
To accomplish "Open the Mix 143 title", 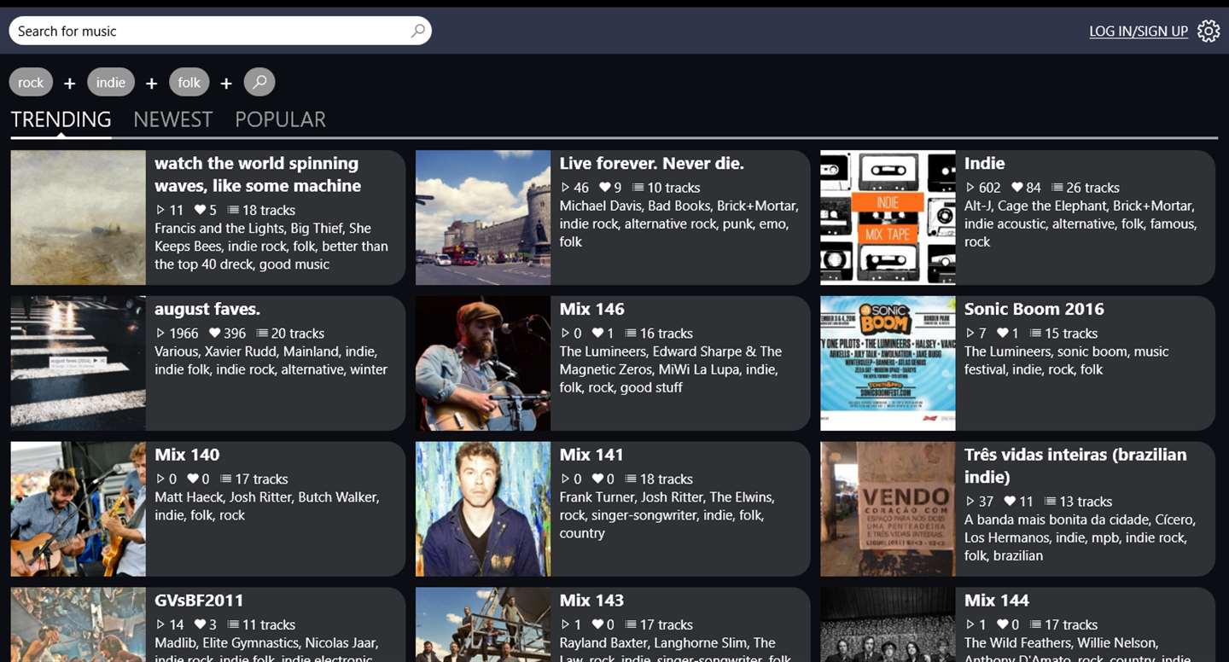I will (591, 601).
